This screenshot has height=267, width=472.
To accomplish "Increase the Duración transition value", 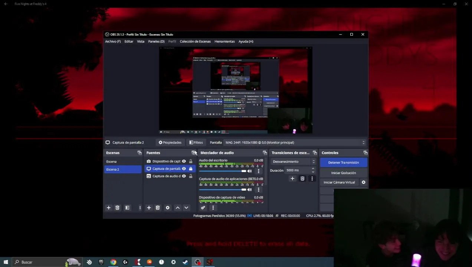I will coord(313,169).
